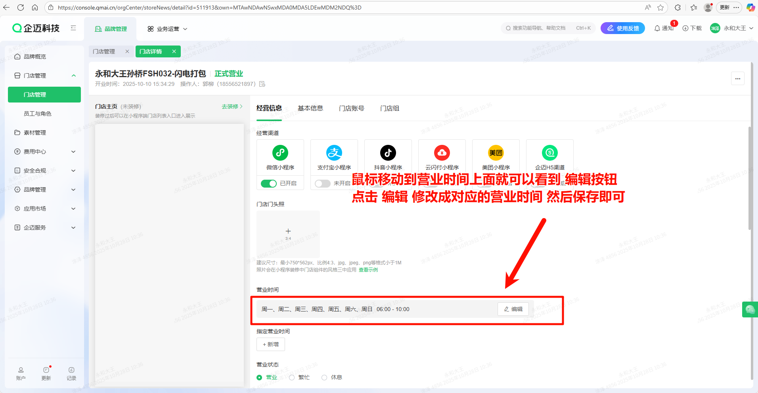Screen dimensions: 758x393
Task: Click the 查看示例 link
Action: 368,270
